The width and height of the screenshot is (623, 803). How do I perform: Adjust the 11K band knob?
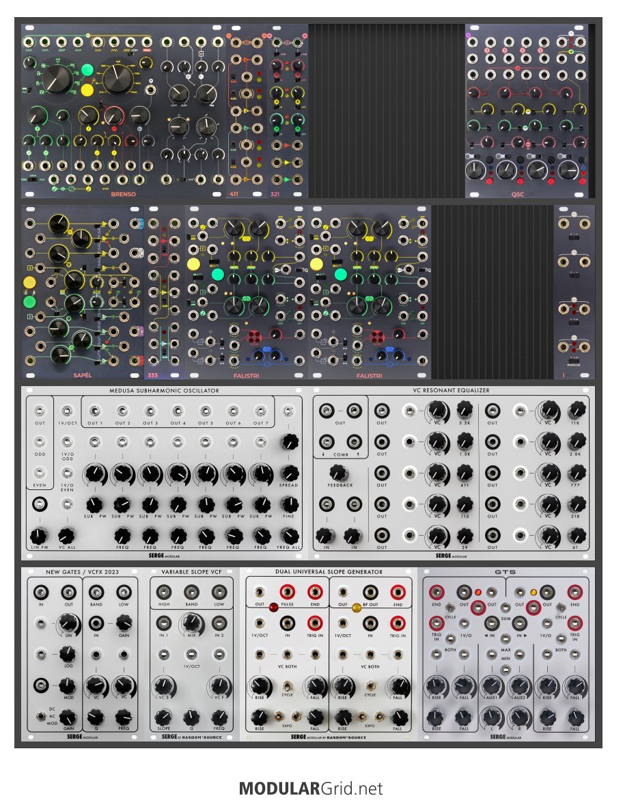pyautogui.click(x=576, y=410)
